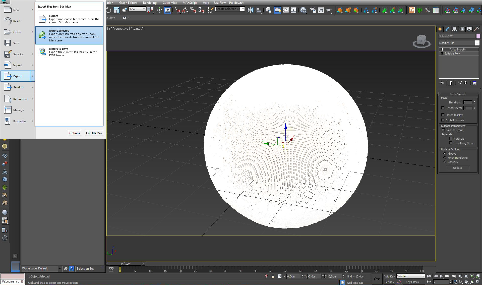Expand the Send to submenu arrow
This screenshot has height=285, width=482.
click(32, 87)
